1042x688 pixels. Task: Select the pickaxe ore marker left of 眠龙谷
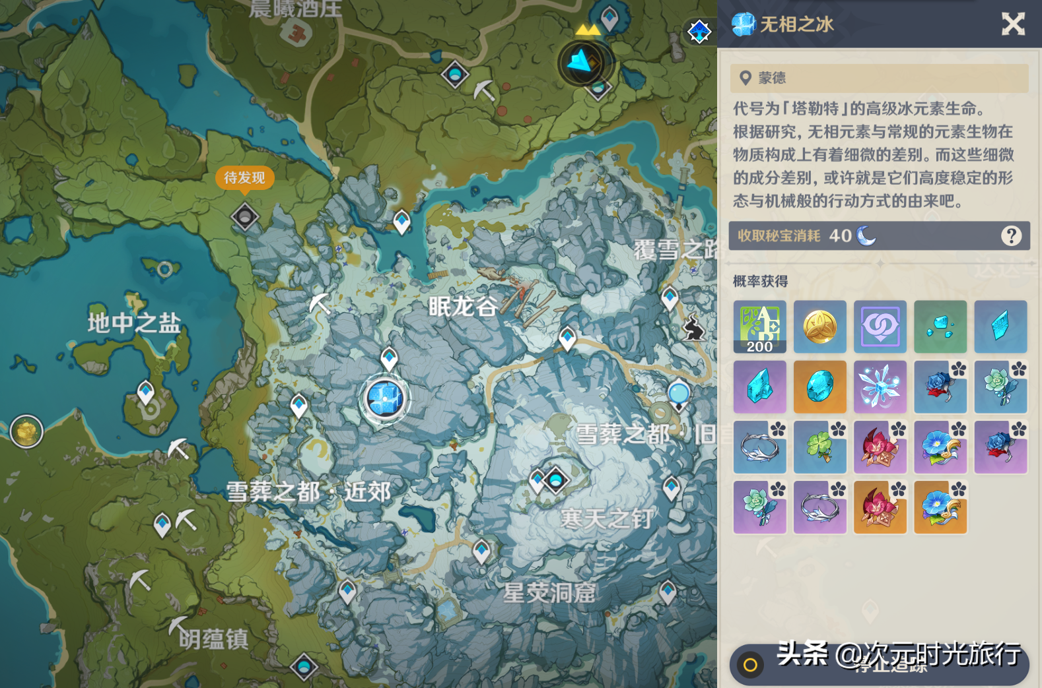tap(320, 303)
